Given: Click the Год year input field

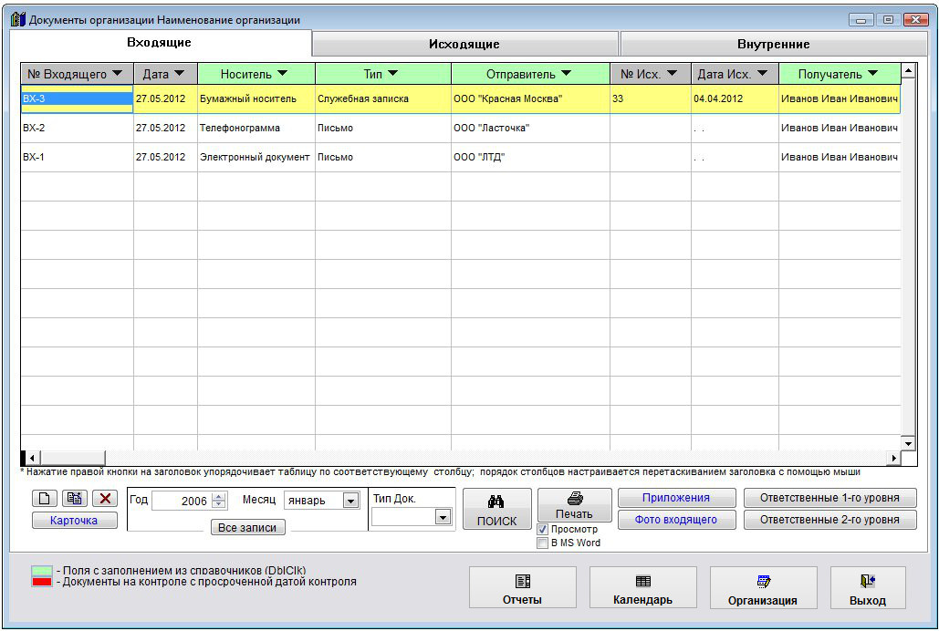Looking at the screenshot, I should [x=182, y=501].
